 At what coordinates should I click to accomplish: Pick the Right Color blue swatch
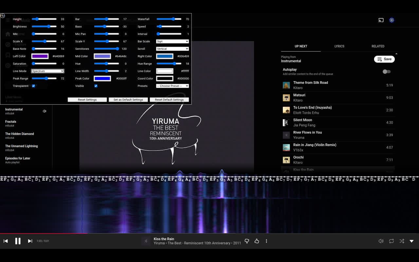pos(165,56)
